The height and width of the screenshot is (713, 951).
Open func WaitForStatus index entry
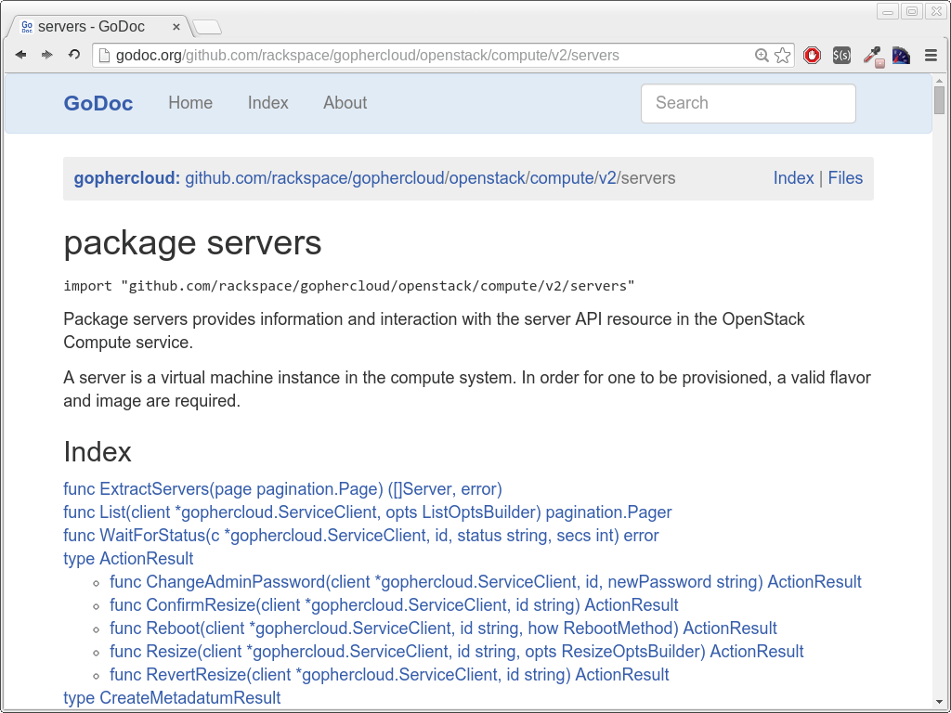pos(361,536)
